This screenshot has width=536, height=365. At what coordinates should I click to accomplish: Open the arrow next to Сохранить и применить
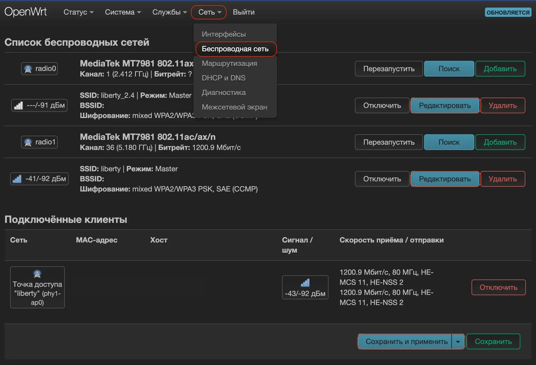458,341
